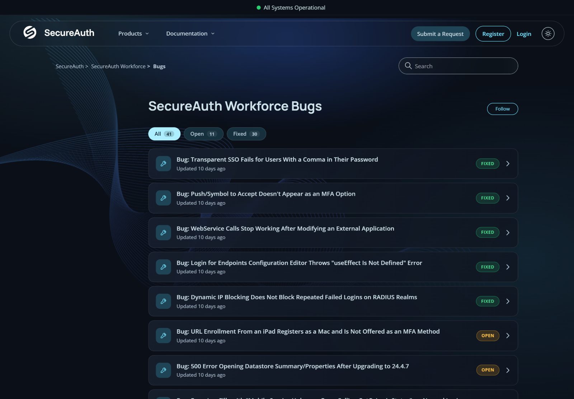Click the All Systems Operational status
This screenshot has width=574, height=399.
(x=291, y=8)
